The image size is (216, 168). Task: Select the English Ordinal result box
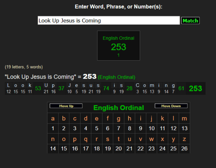[118, 46]
